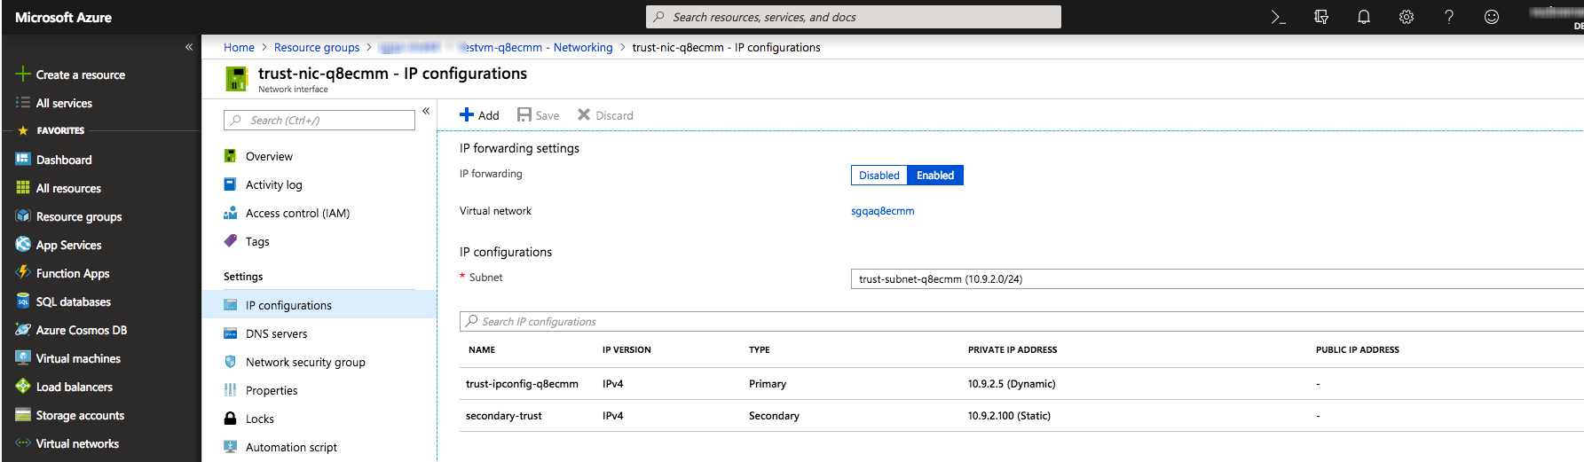Open the notifications bell

coord(1364,17)
